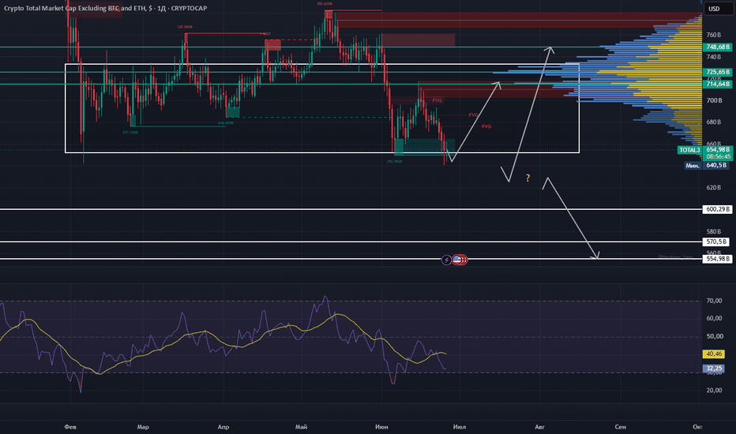Click the 'Фев' month on the time axis
Screen dimensions: 736x434
click(x=70, y=427)
